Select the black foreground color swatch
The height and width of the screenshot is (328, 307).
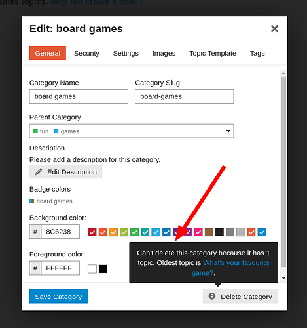pos(103,269)
